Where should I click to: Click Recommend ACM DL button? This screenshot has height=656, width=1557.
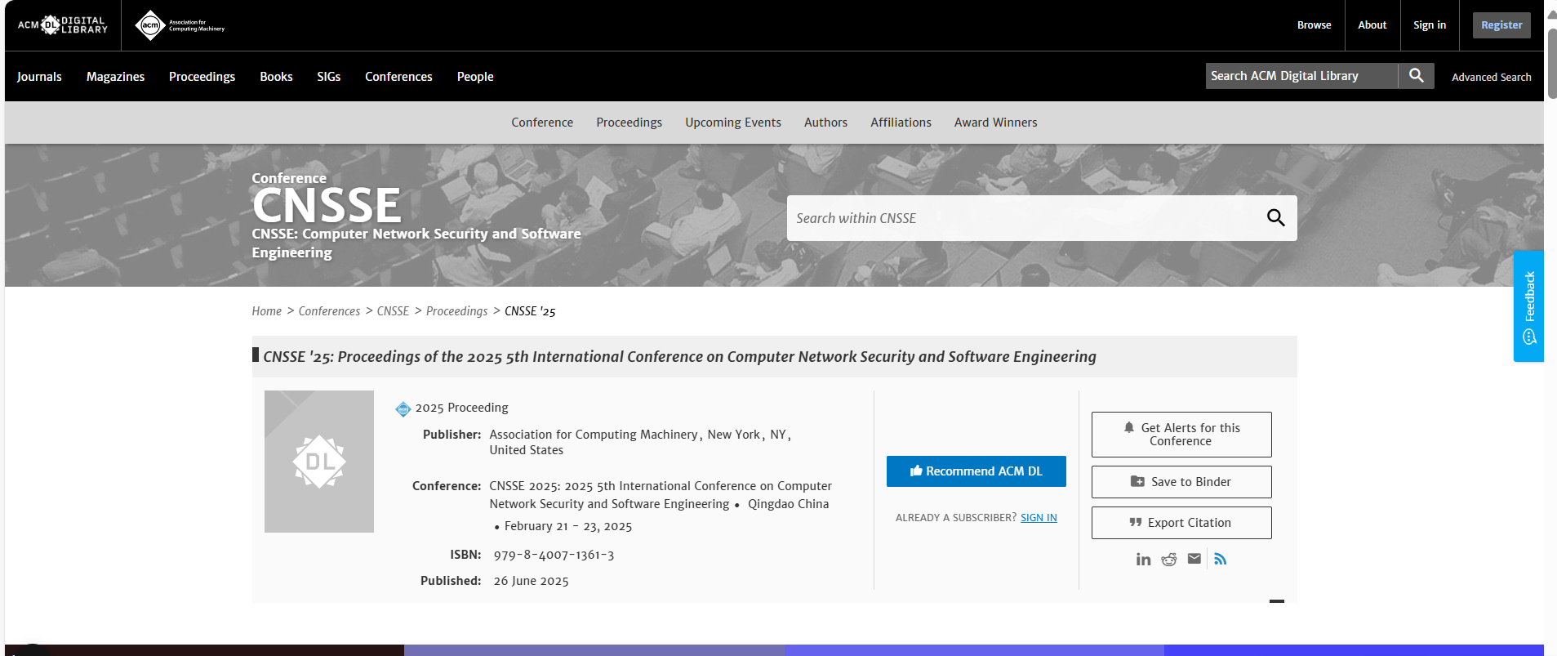(x=976, y=471)
